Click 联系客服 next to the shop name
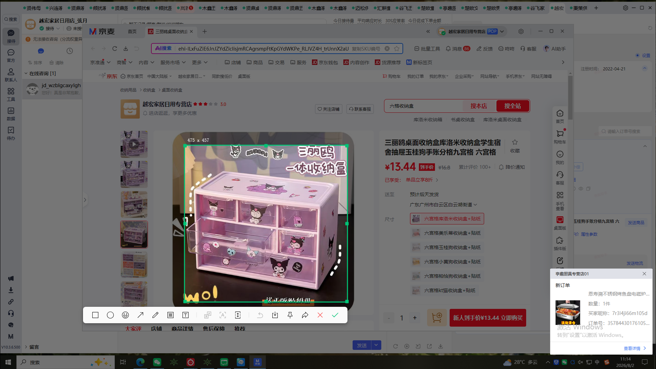The width and height of the screenshot is (656, 369). pos(360,109)
